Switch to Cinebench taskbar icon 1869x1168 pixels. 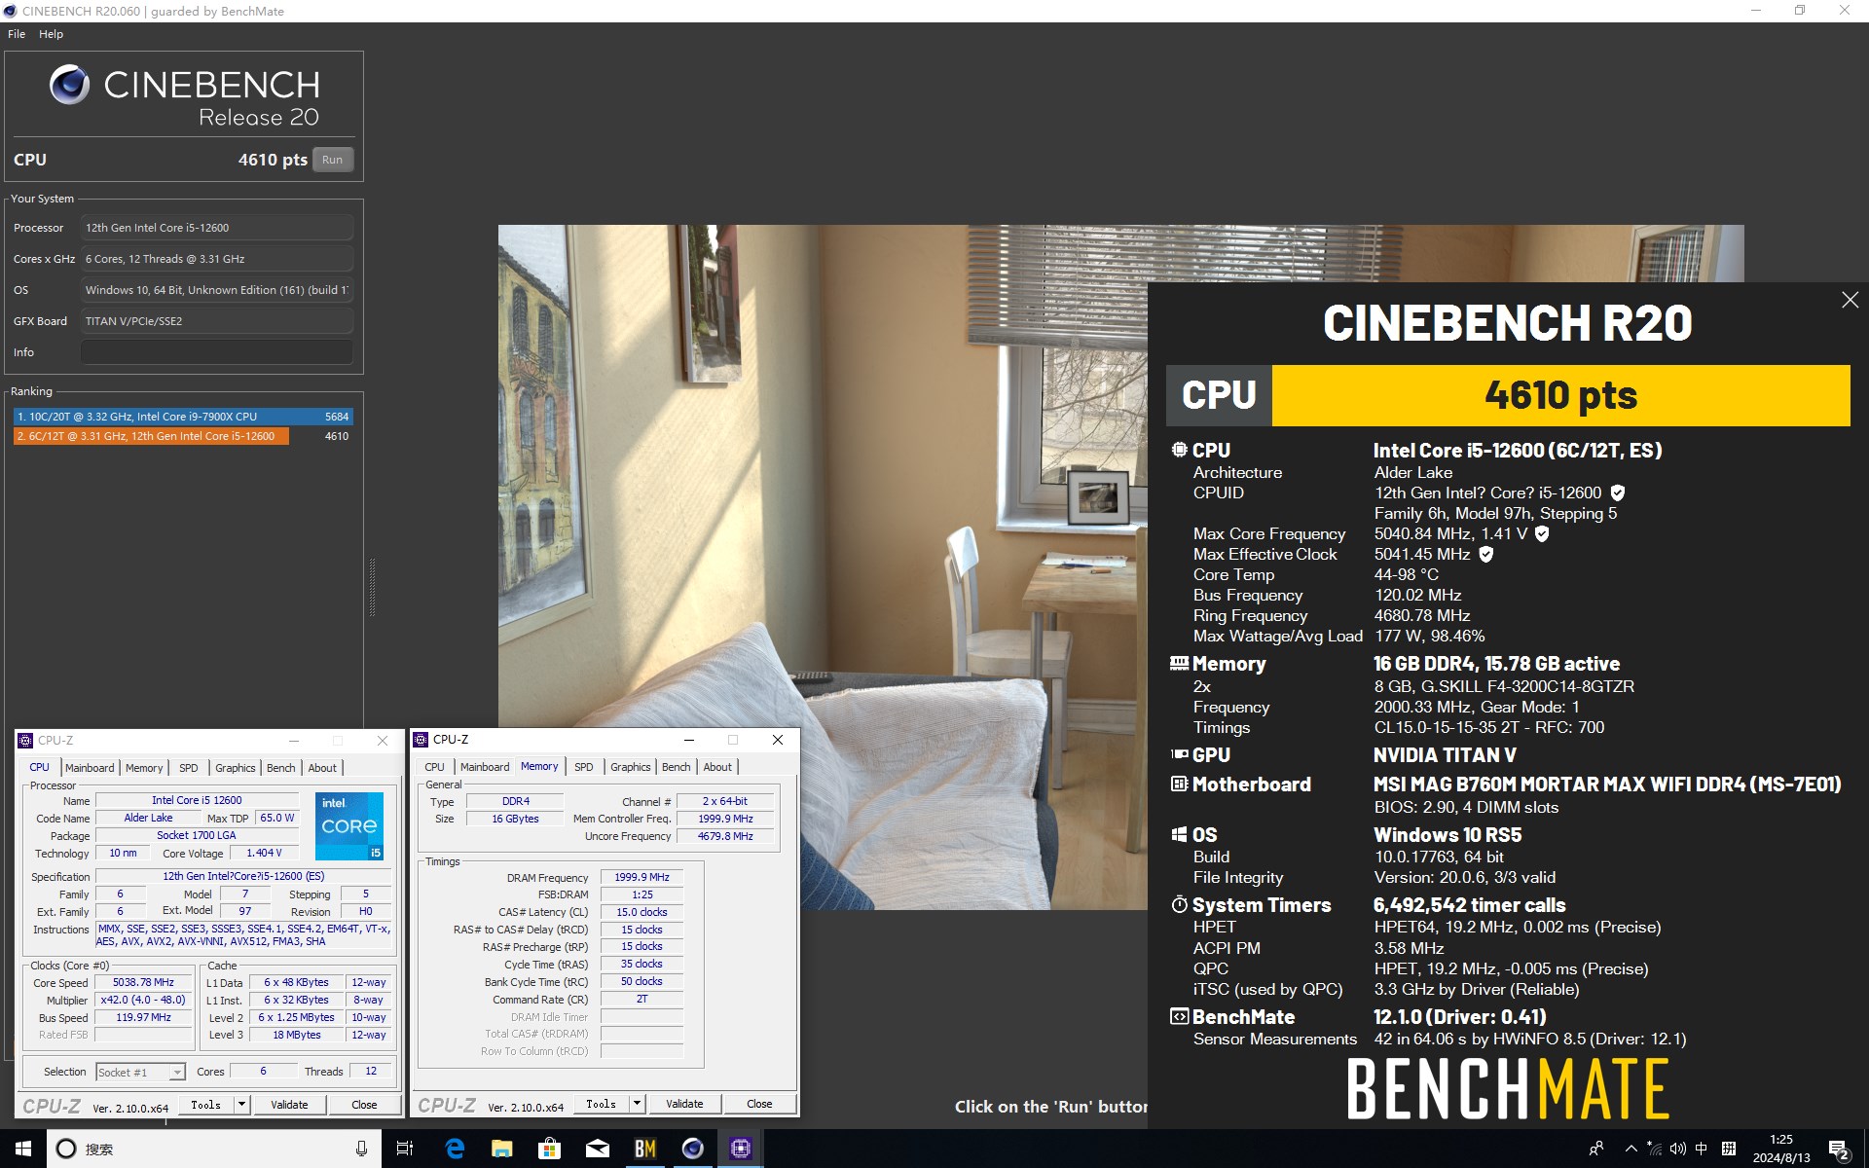[693, 1149]
